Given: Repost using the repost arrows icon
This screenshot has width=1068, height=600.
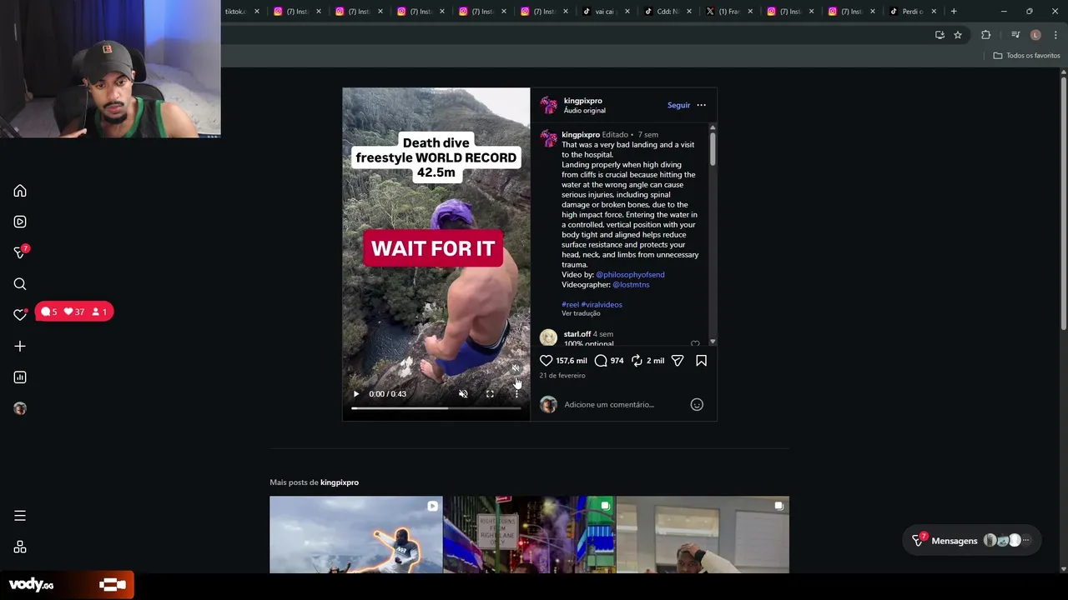Looking at the screenshot, I should (637, 361).
